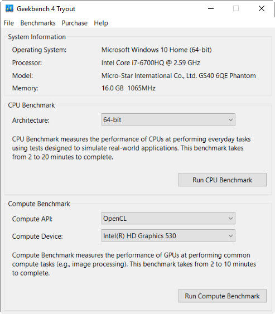The image size is (275, 314).
Task: Expand the Architecture dropdown arrow
Action: coord(230,120)
